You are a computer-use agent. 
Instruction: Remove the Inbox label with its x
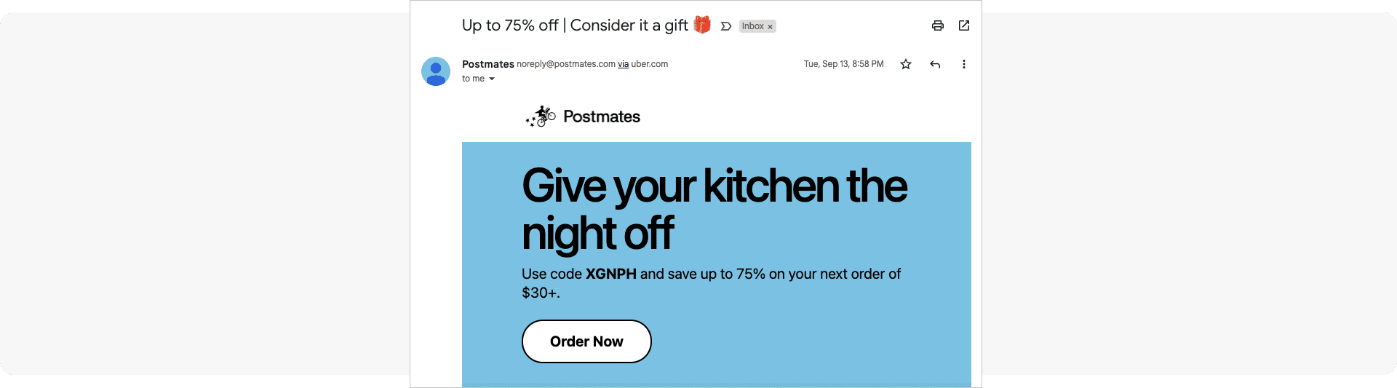click(x=770, y=27)
